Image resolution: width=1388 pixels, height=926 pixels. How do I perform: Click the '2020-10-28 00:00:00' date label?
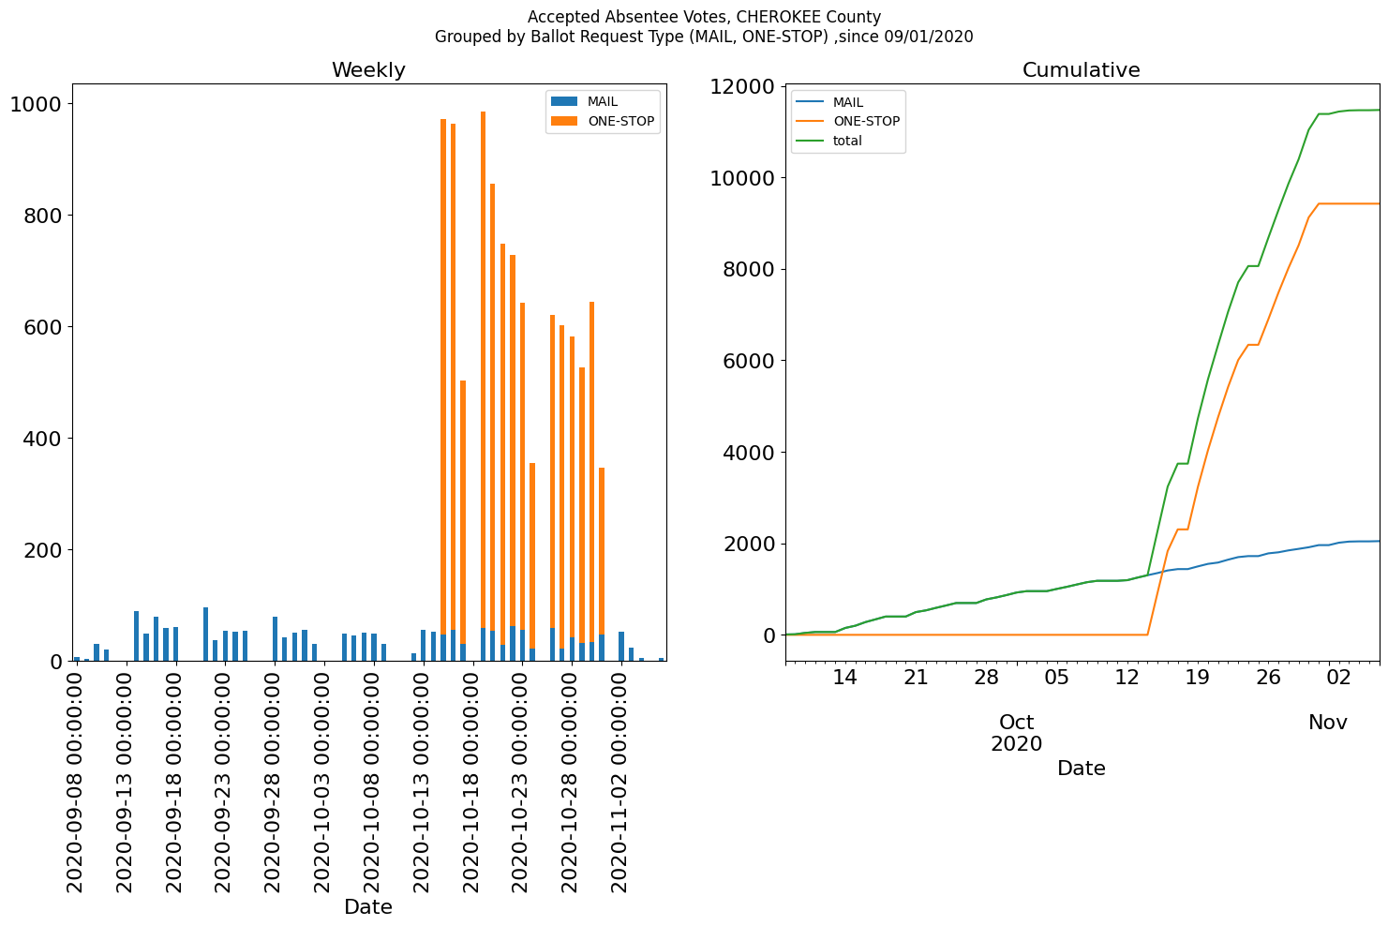[573, 781]
